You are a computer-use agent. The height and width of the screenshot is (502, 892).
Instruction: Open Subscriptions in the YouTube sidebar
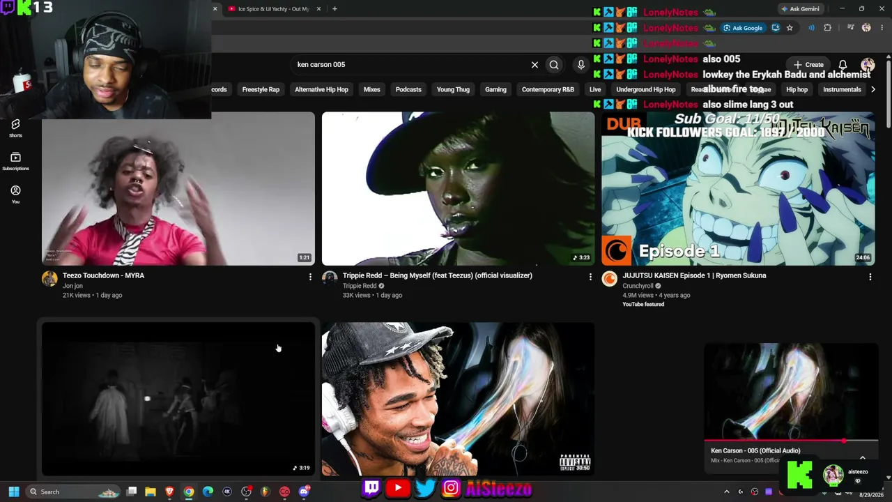(x=15, y=161)
